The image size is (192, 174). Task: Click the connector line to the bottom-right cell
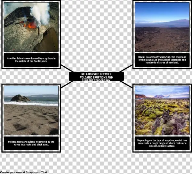point(127,84)
